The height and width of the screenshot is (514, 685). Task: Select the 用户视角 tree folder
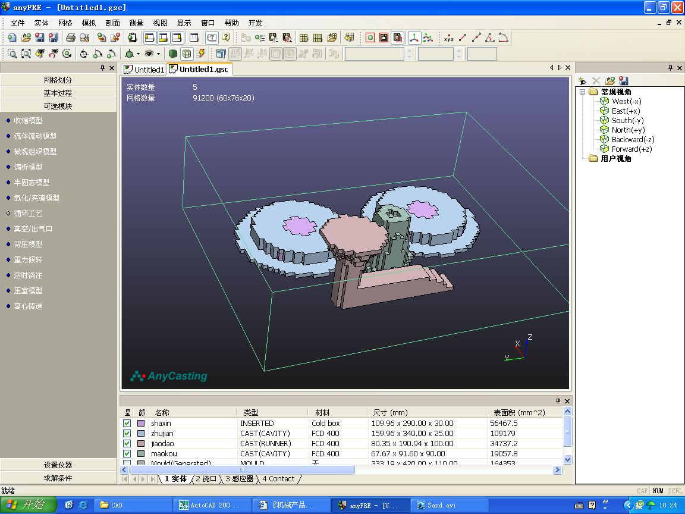[x=615, y=159]
